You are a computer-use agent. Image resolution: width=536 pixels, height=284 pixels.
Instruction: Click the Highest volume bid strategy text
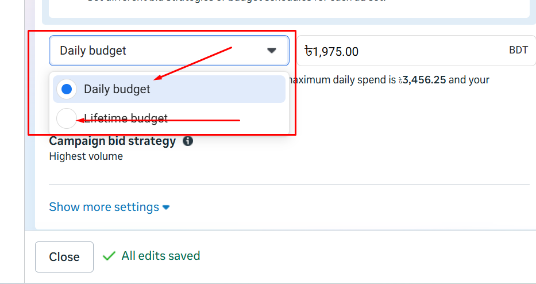[86, 156]
